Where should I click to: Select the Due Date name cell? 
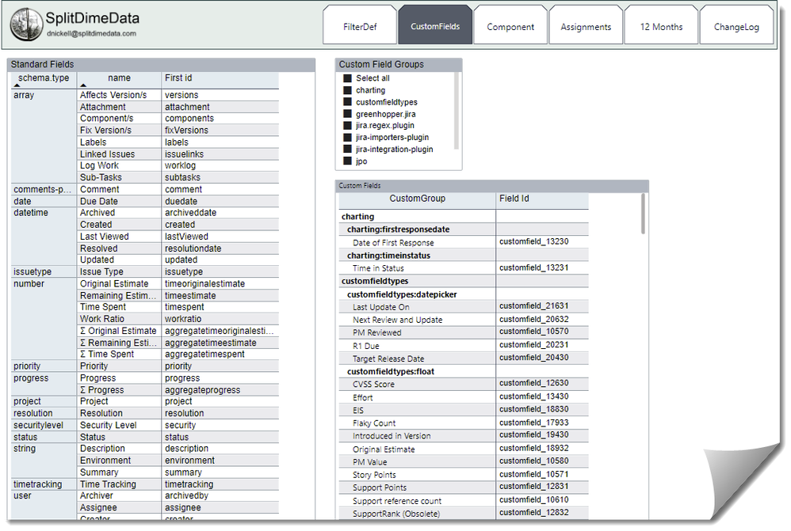pyautogui.click(x=119, y=201)
